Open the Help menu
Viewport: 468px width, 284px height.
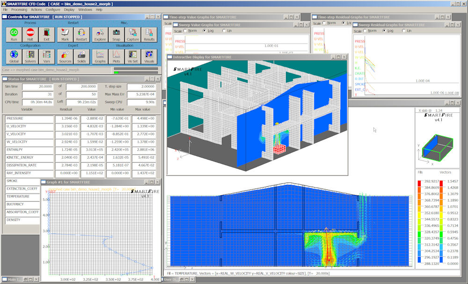pos(99,9)
